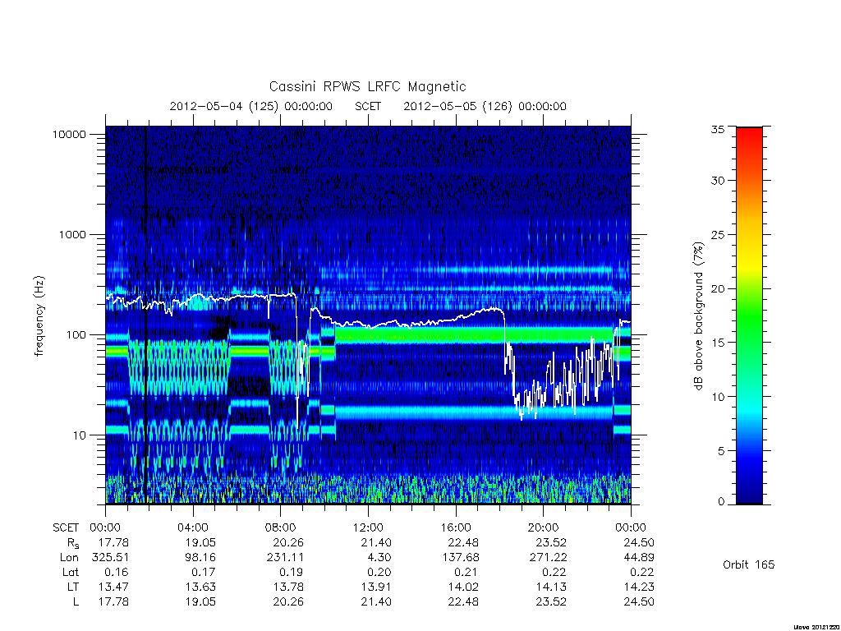
Task: Click the 'dB above background (7%)' color bar title
Action: [x=698, y=316]
